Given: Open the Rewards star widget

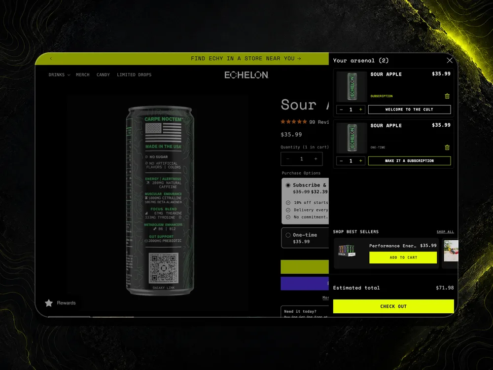Looking at the screenshot, I should point(60,303).
